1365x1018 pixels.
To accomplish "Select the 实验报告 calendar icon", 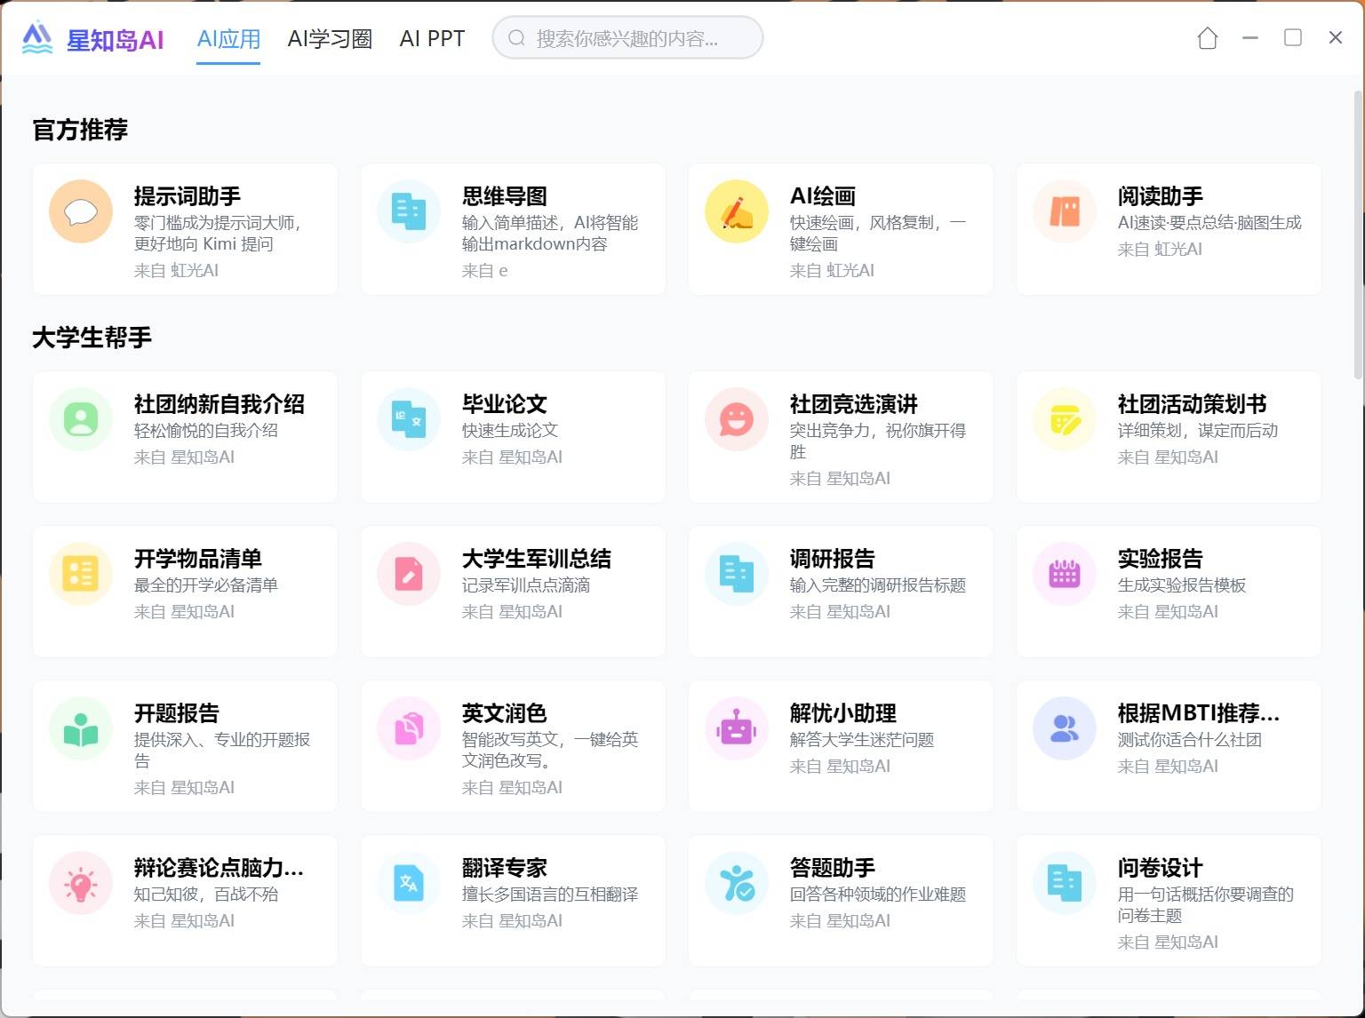I will click(1065, 574).
